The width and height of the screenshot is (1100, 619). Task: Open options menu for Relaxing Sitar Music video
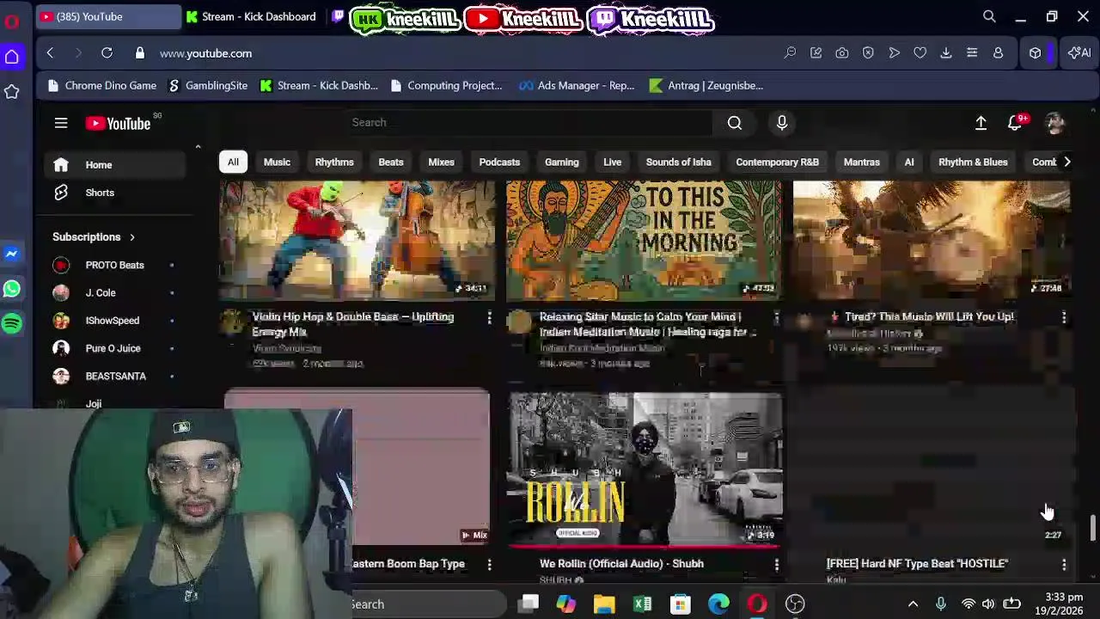pos(776,318)
